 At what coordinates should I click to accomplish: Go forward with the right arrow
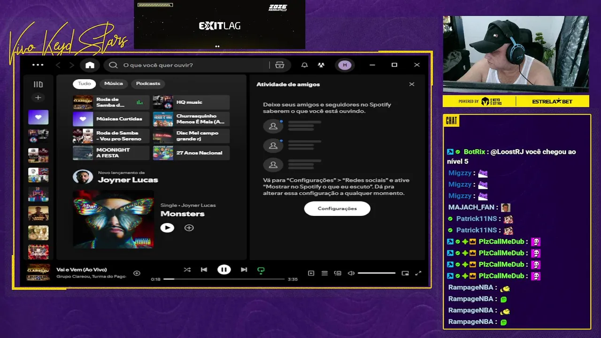coord(71,65)
